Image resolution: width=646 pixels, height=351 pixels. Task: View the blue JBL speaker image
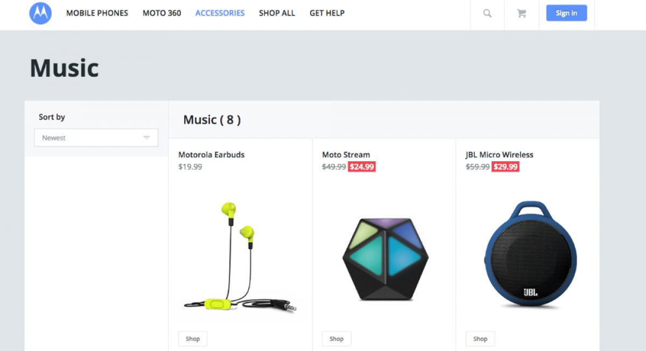530,254
